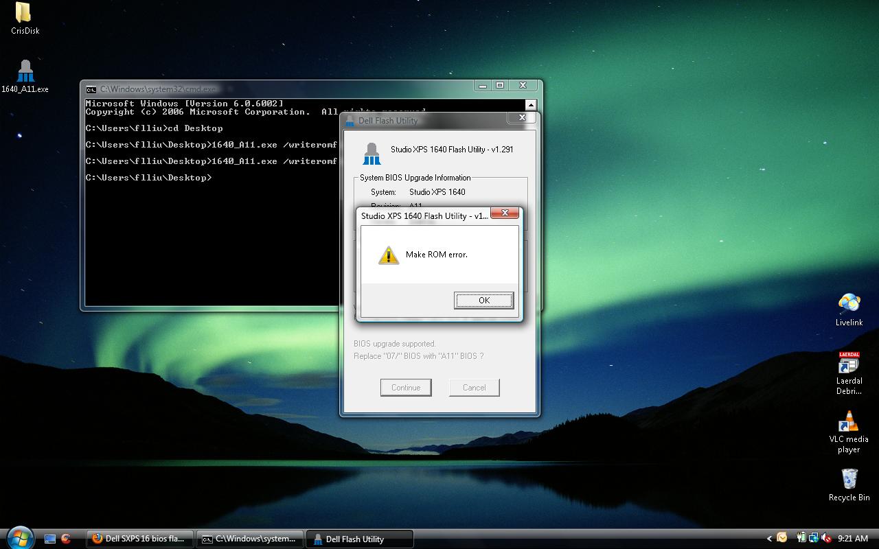Click the red C quick launch icon
Viewport: 879px width, 549px height.
click(x=66, y=539)
